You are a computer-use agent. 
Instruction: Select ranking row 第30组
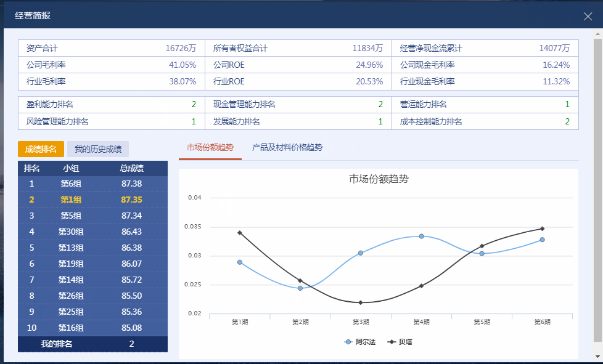click(92, 232)
